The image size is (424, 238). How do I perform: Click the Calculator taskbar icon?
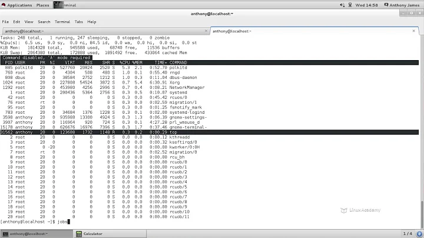tap(79, 234)
